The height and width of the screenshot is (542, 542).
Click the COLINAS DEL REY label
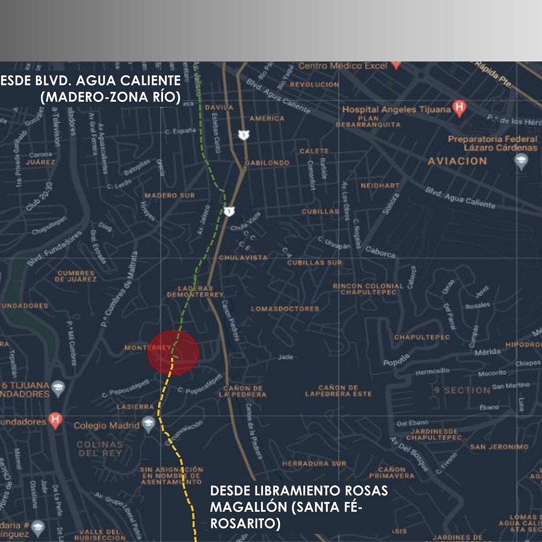coord(99,449)
